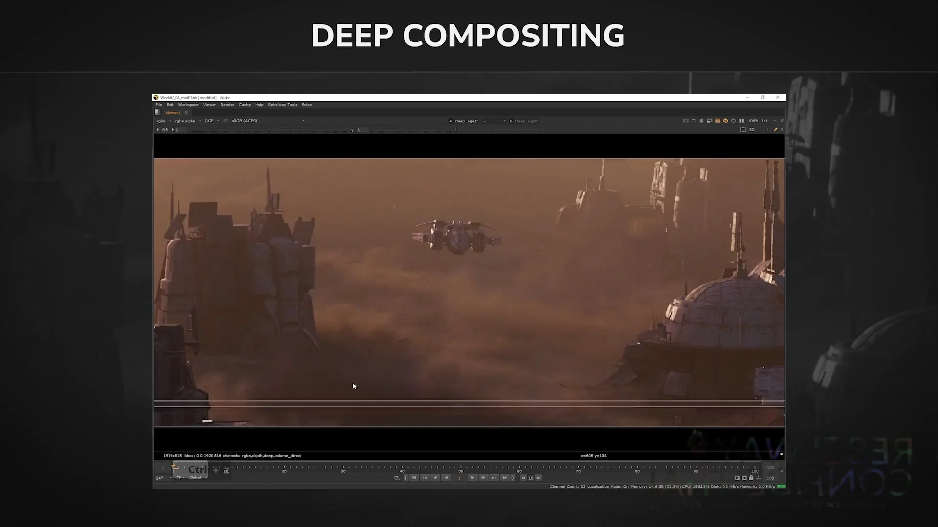Decrease f-stop with left arrow
938x527 pixels.
(x=157, y=130)
